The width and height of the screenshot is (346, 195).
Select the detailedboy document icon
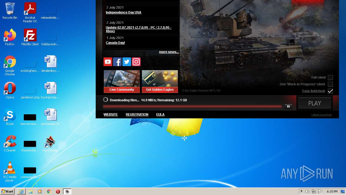50,64
